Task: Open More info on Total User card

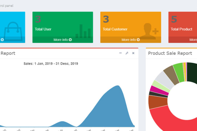Action: pos(63,40)
